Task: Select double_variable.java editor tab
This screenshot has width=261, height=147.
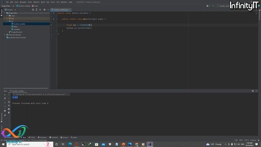Action: tap(61, 10)
